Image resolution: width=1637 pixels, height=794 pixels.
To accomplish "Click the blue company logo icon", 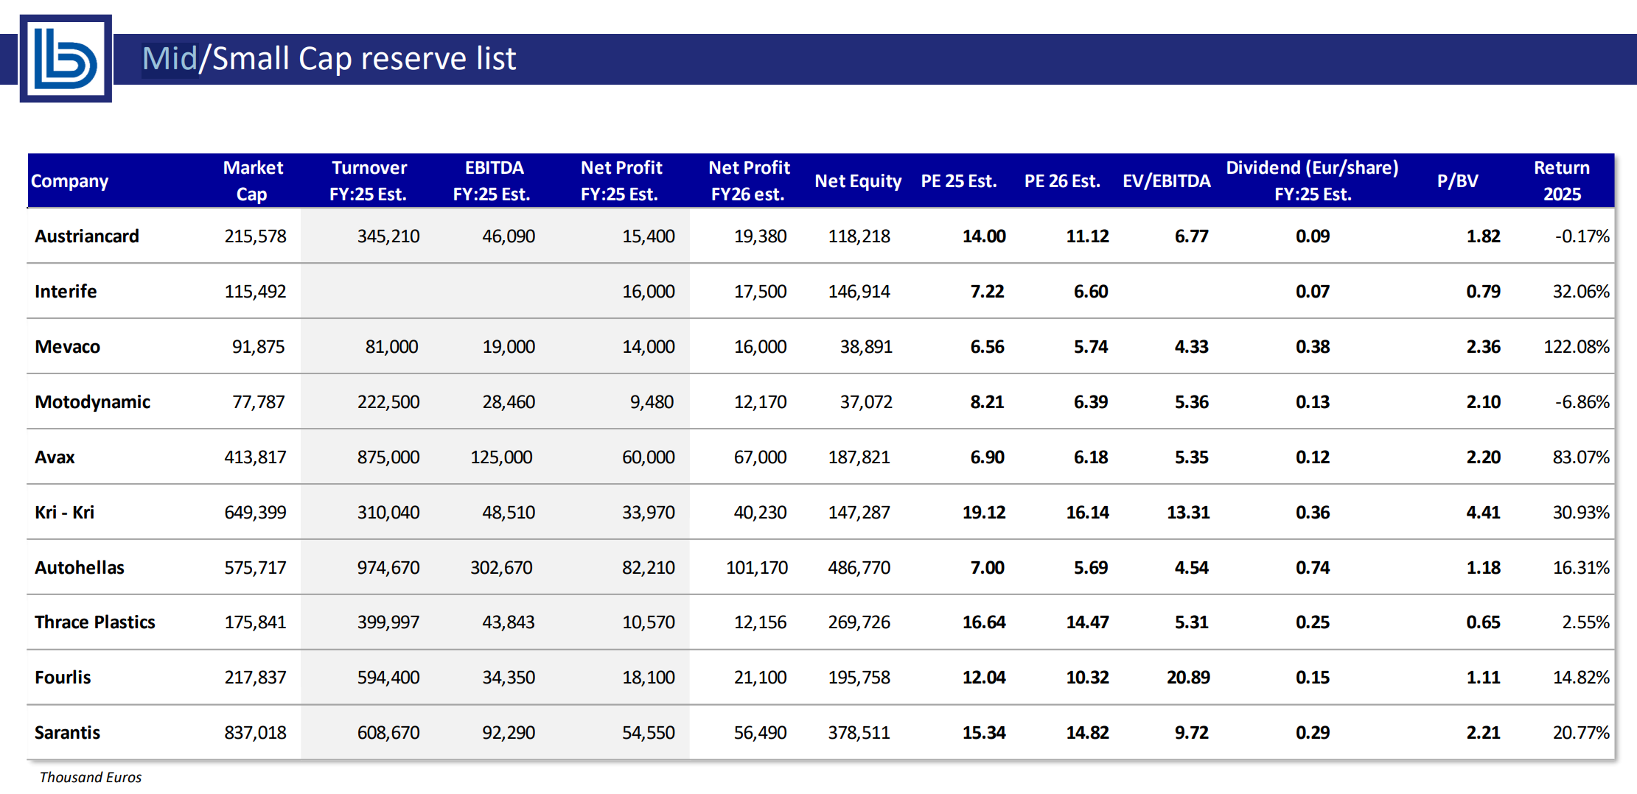I will point(66,59).
